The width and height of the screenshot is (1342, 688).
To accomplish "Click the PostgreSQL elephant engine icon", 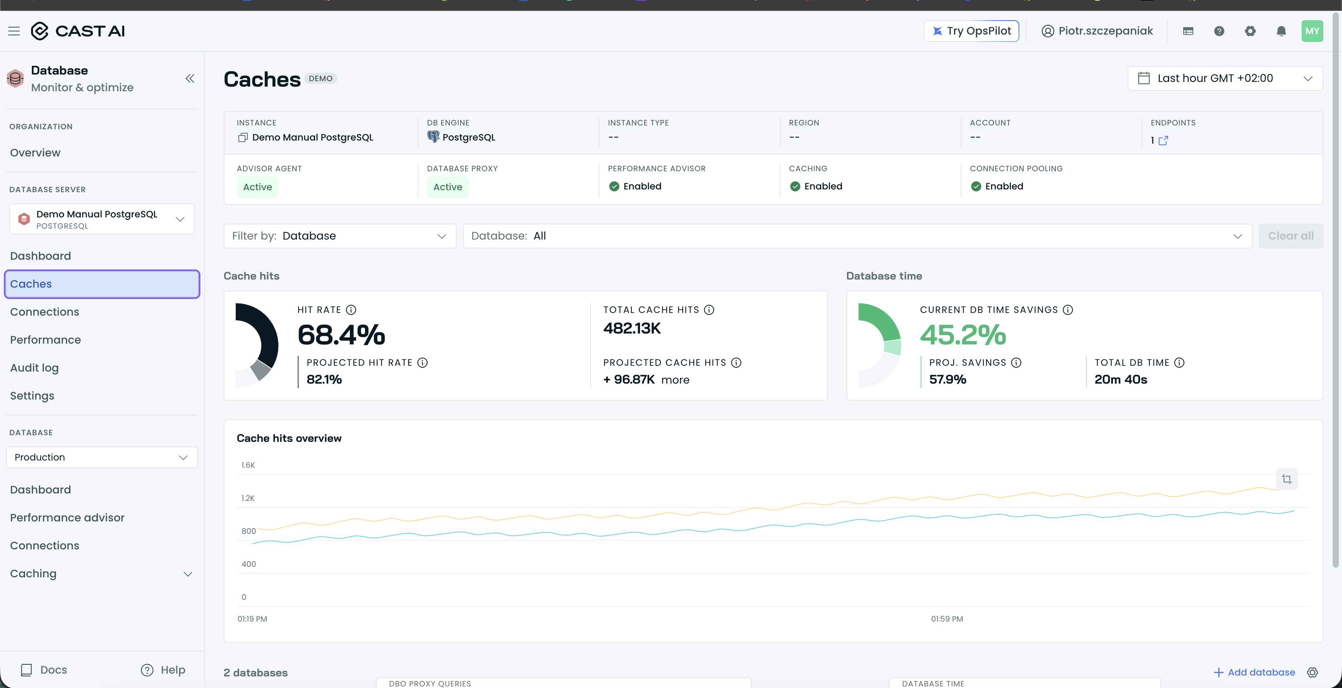I will click(x=433, y=136).
